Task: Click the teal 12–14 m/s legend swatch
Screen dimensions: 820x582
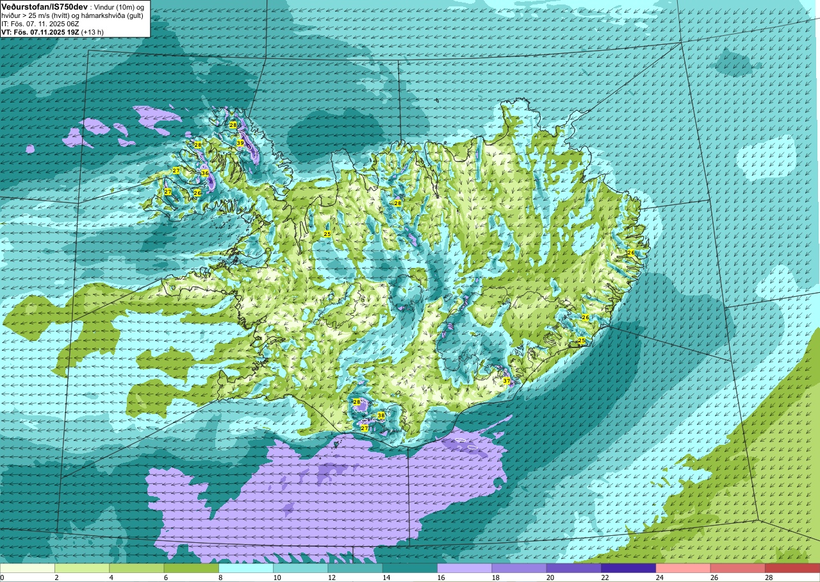Action: [x=356, y=568]
